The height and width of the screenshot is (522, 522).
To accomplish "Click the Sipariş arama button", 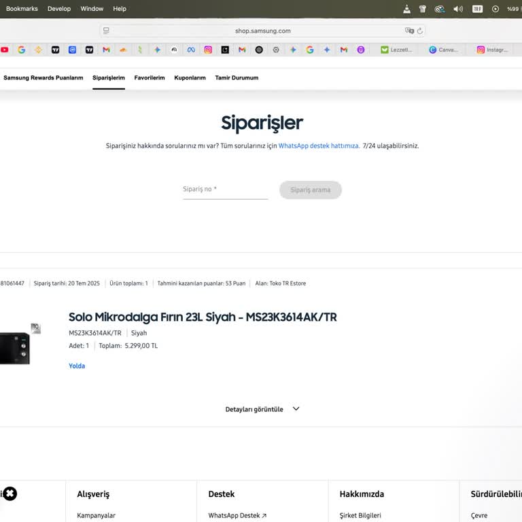I will coord(310,190).
